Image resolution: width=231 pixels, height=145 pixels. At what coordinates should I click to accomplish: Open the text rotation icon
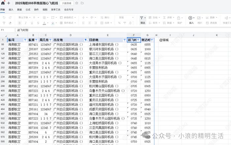(x=92, y=18)
